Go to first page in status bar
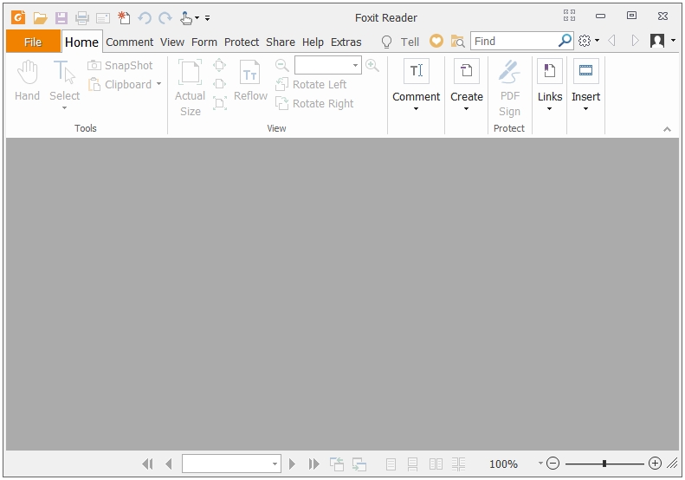685x480 pixels. coord(148,464)
